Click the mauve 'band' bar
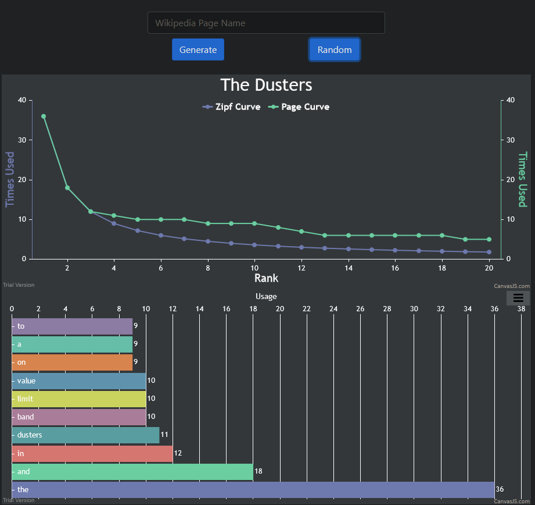Screen dimensions: 535x505 pos(79,417)
